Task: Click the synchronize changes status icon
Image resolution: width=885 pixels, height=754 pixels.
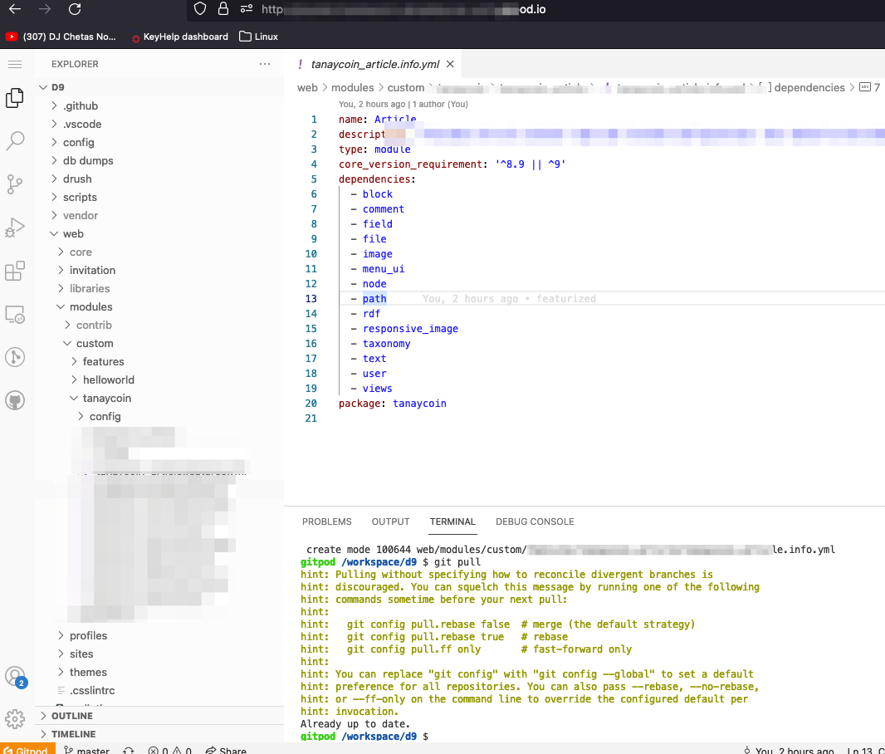Action: 129,750
